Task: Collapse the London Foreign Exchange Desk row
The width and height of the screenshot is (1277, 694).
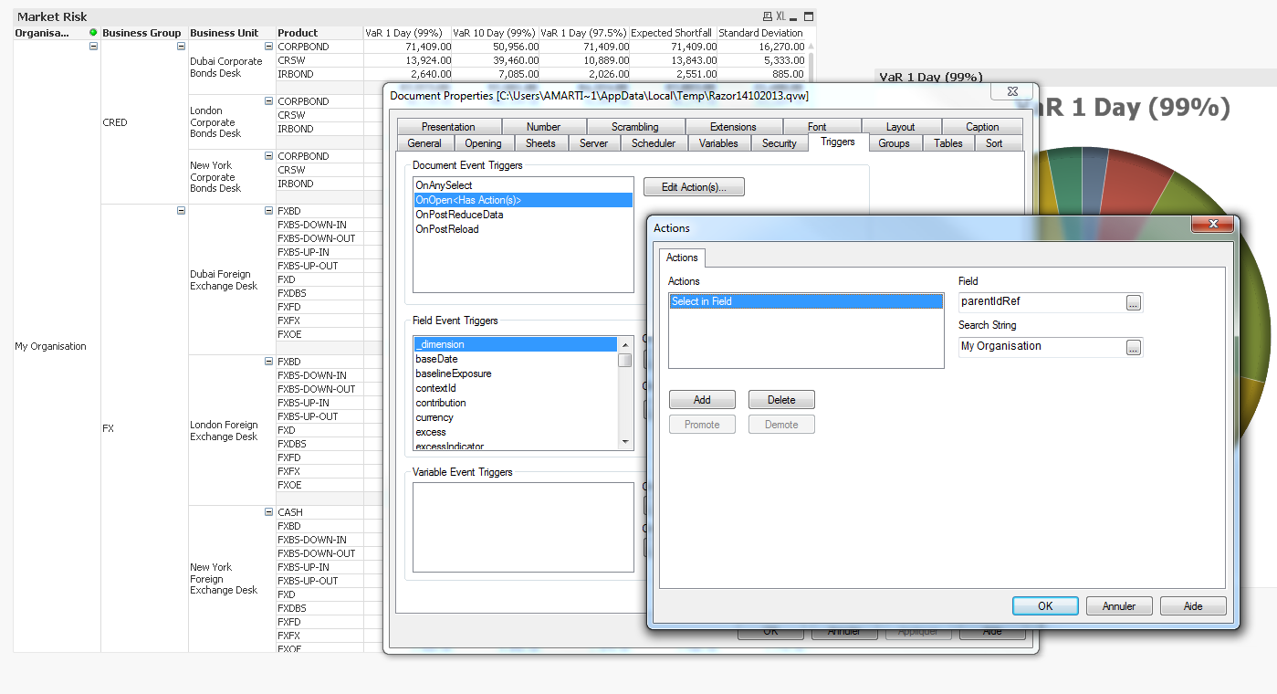Action: click(x=268, y=362)
